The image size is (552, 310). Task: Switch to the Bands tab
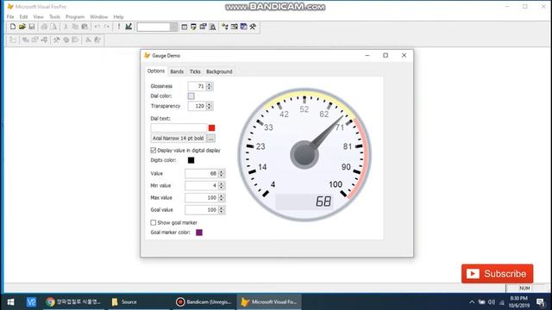click(x=177, y=71)
